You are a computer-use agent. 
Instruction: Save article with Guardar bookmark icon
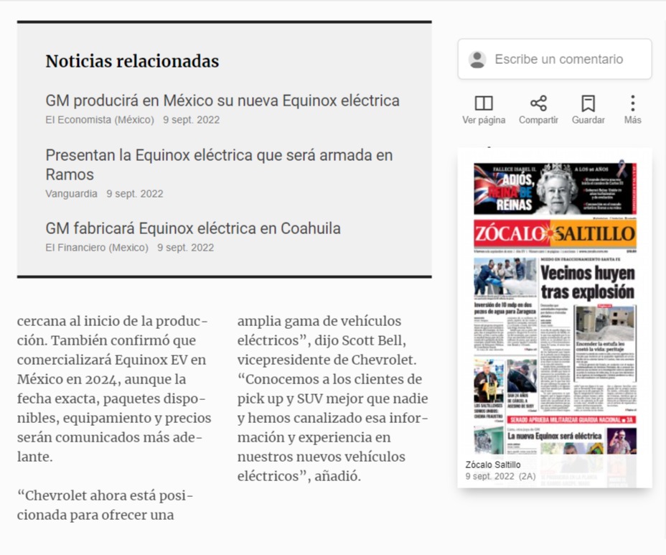(x=588, y=103)
